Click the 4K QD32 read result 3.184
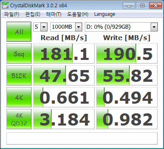This screenshot has width=164, height=149. coord(64,119)
